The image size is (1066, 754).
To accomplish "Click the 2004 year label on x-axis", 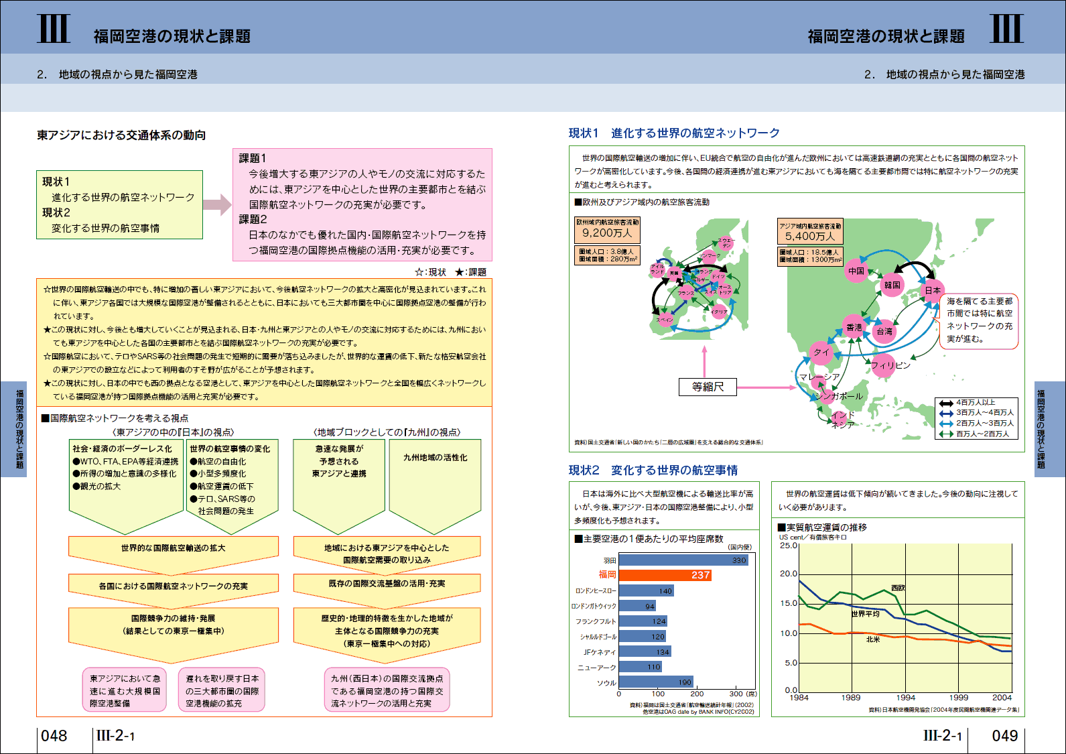I will [1002, 698].
